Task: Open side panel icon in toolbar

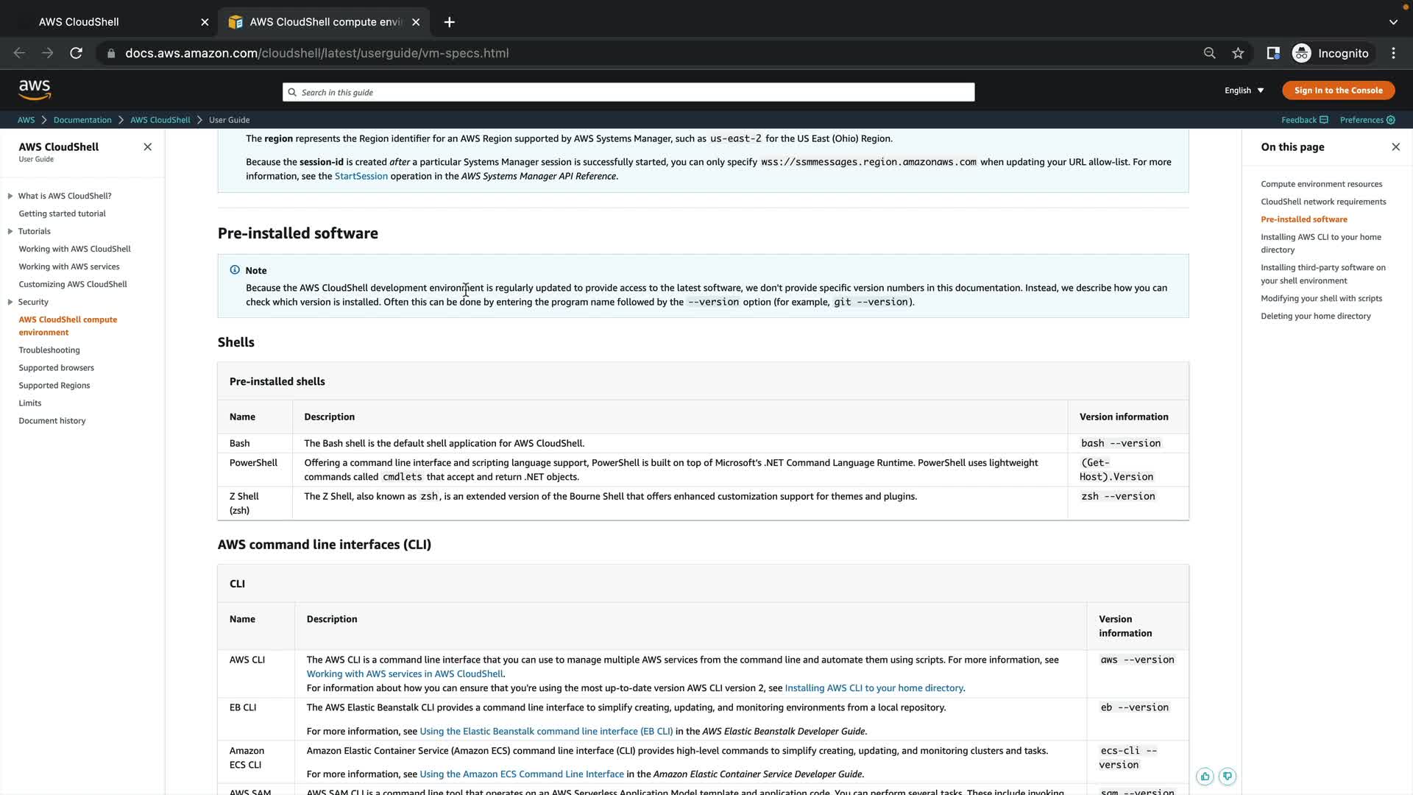Action: [x=1272, y=53]
